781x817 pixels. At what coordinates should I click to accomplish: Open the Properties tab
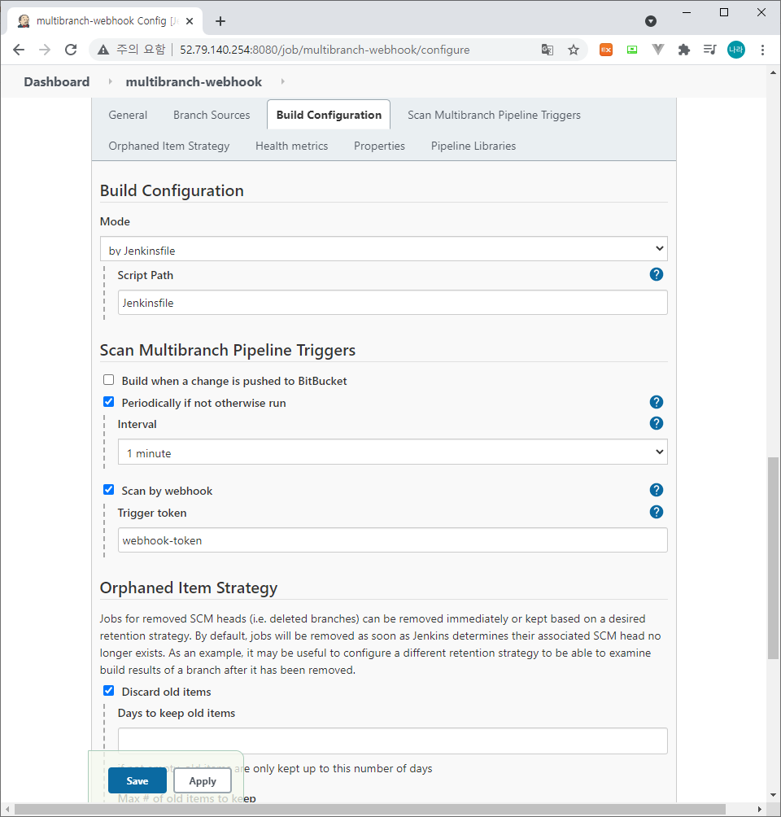379,146
